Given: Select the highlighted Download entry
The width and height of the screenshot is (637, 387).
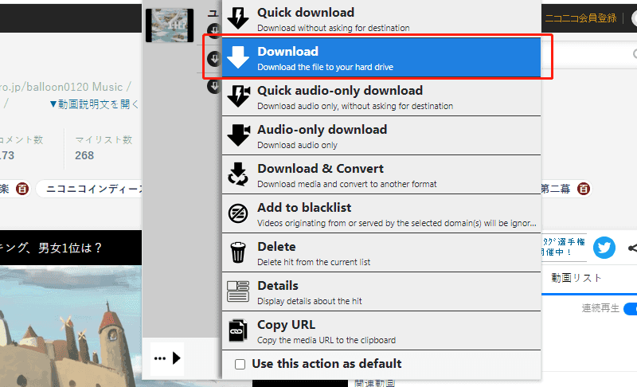Looking at the screenshot, I should pos(381,57).
